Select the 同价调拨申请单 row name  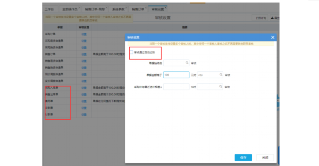pos(54,74)
